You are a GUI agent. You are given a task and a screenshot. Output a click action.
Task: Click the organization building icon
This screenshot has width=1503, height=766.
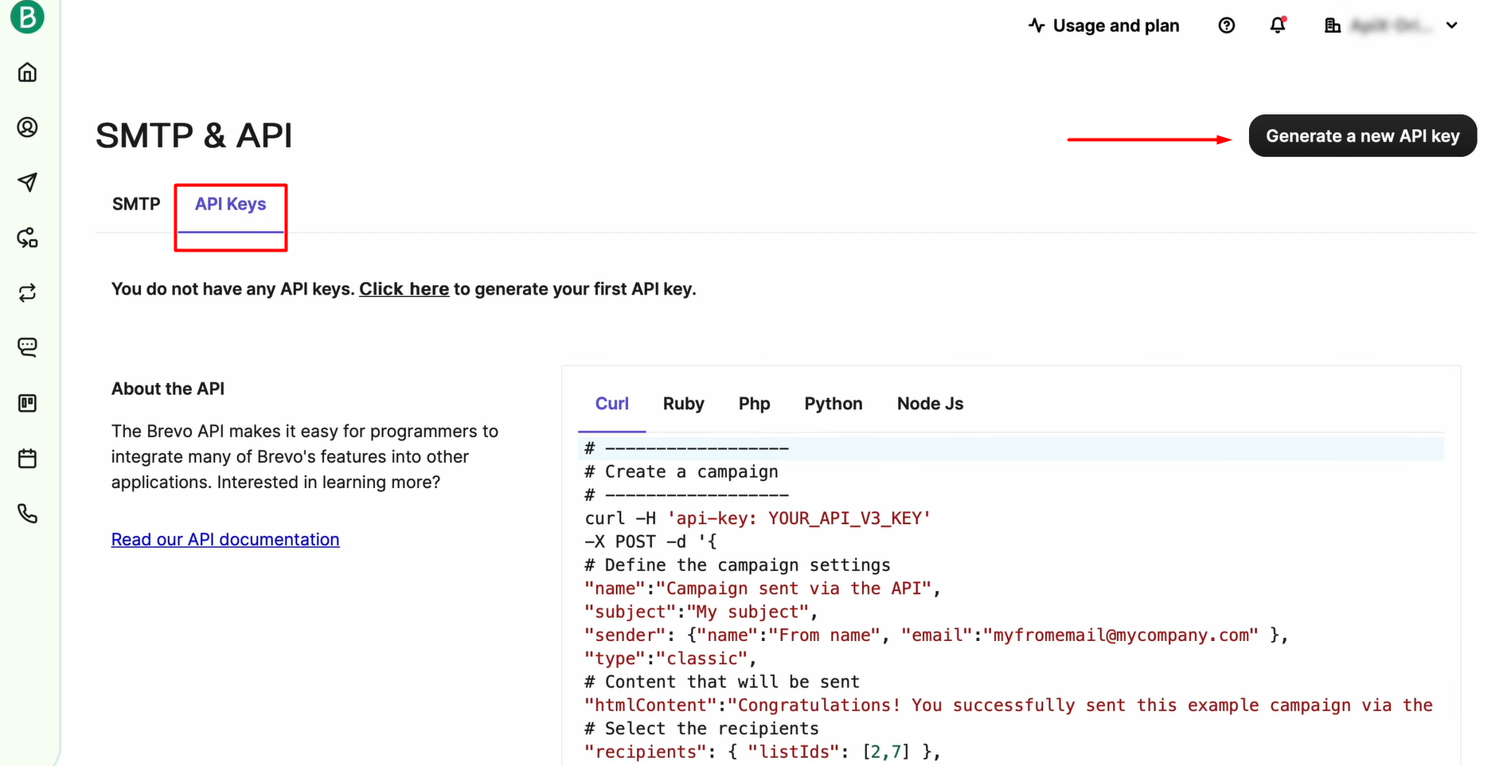[1333, 25]
